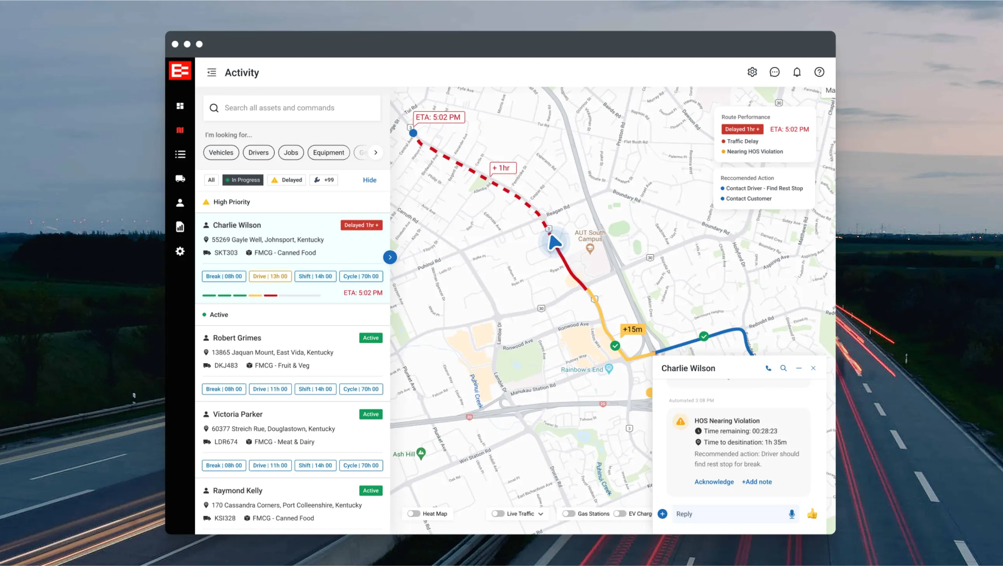Open the reports chart icon in sidebar
This screenshot has height=566, width=1003.
click(180, 227)
